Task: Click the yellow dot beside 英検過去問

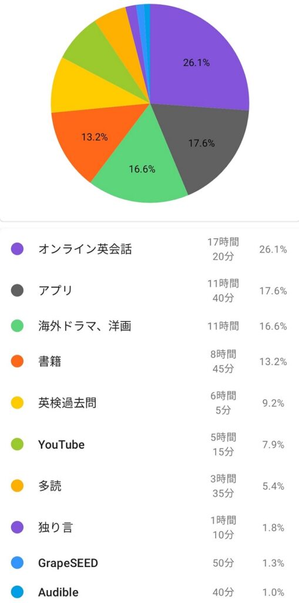Action: [17, 403]
